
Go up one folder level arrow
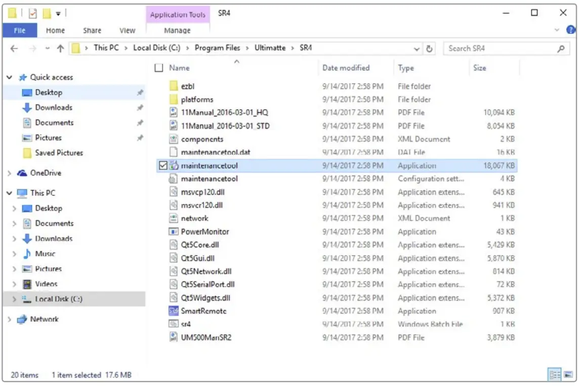click(x=61, y=49)
